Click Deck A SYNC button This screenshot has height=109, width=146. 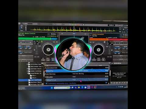tap(43, 60)
